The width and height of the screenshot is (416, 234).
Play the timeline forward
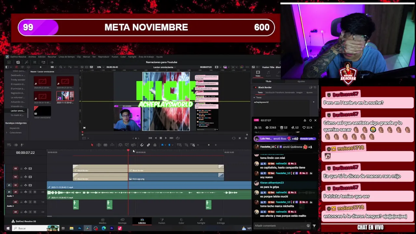tap(166, 138)
